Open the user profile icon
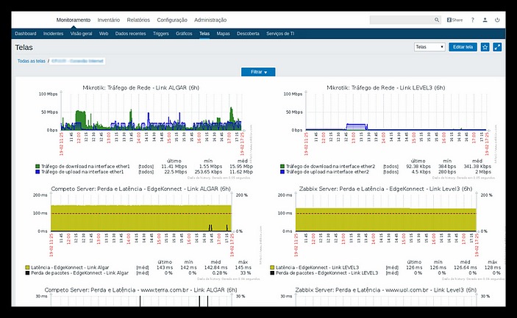Image resolution: width=517 pixels, height=318 pixels. point(485,20)
